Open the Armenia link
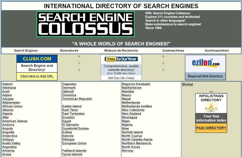This screenshot has height=157, width=242. (8, 151)
